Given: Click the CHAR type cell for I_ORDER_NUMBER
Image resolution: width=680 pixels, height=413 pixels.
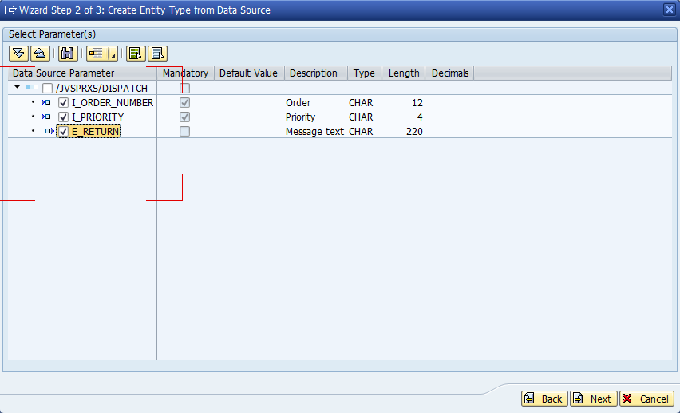Looking at the screenshot, I should (361, 103).
